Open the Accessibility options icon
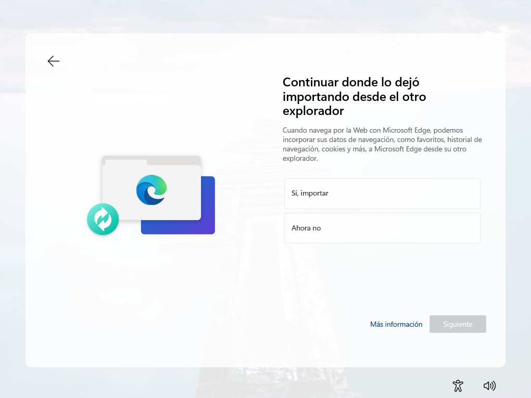The image size is (531, 398). [x=458, y=386]
